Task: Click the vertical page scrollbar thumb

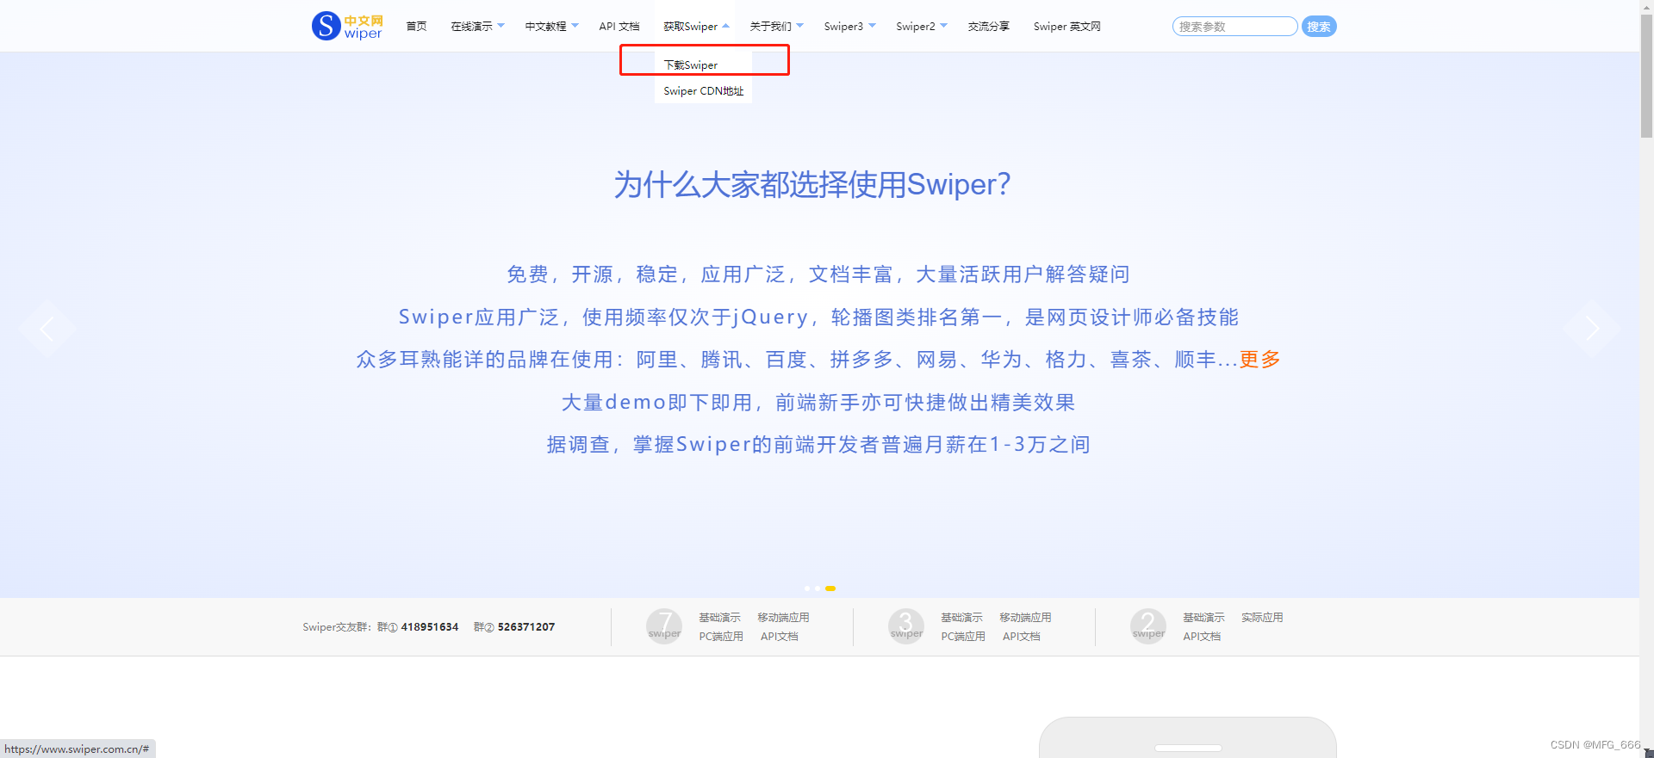Action: pos(1646,76)
